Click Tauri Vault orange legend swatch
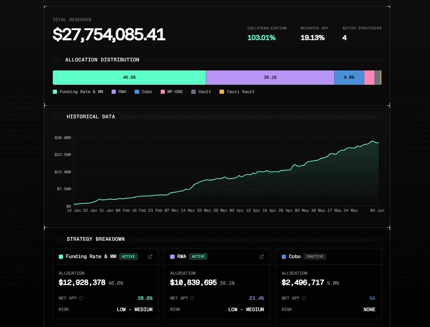 222,92
